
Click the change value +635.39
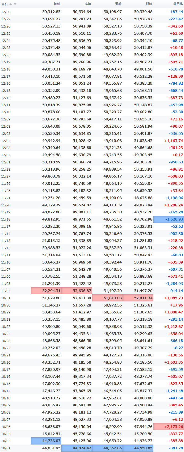click(175, 262)
